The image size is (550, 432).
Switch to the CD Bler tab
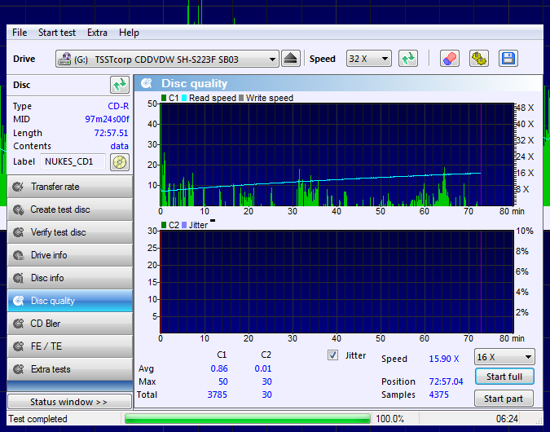[x=70, y=324]
